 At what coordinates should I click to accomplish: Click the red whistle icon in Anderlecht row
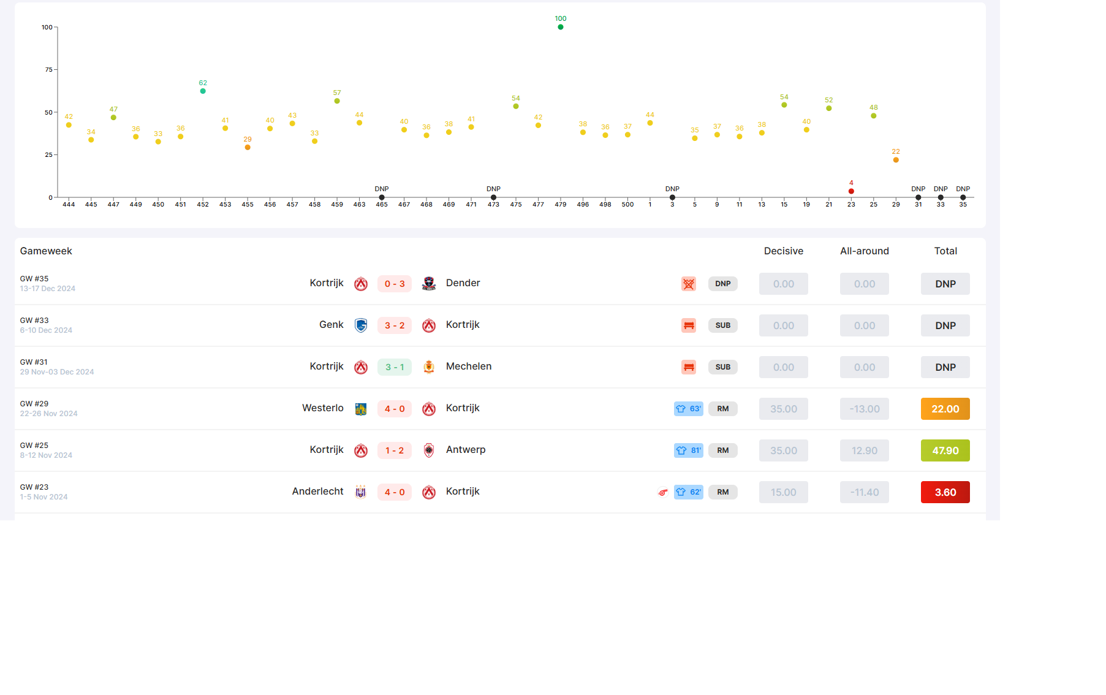pyautogui.click(x=662, y=492)
